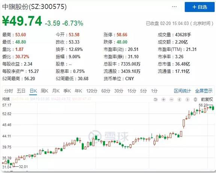This screenshot has height=173, width=216.
Task: Click 流通值 value 17.11亿
Action: [x=182, y=71]
